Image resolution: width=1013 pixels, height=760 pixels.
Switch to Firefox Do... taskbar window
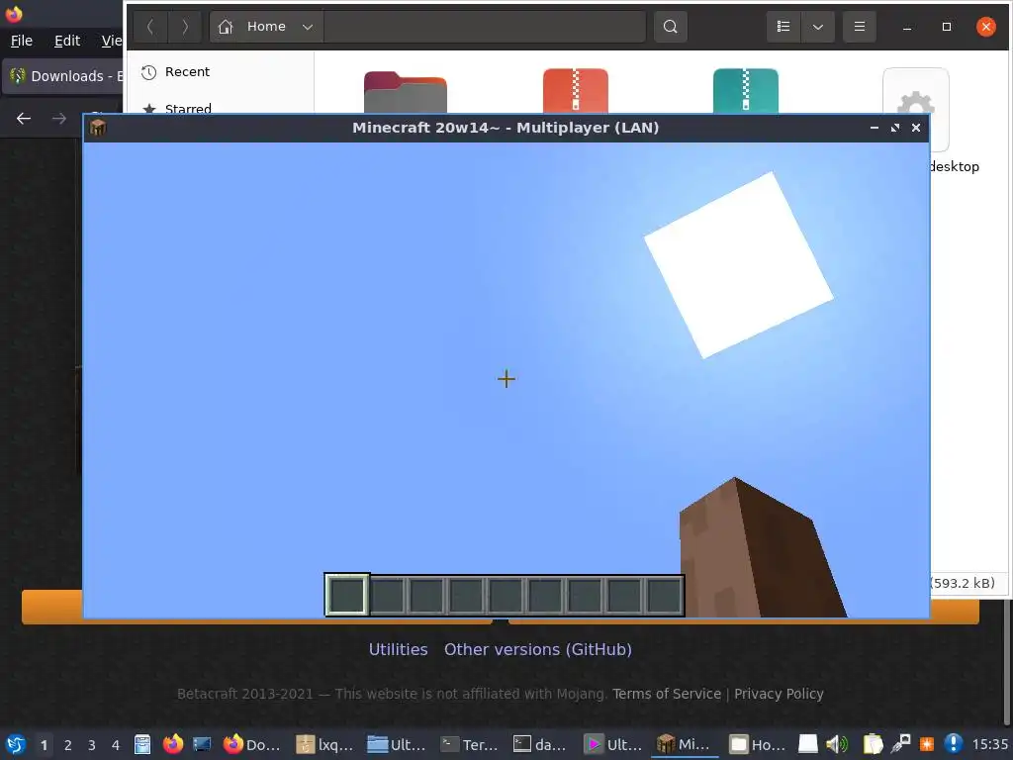[252, 744]
